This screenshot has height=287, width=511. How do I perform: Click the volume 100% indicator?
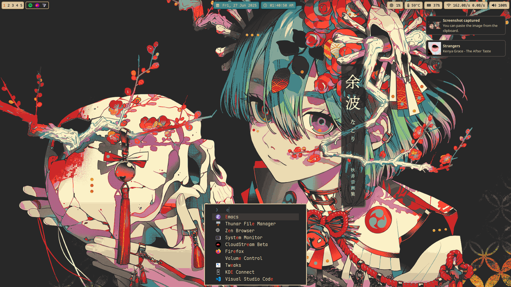pyautogui.click(x=499, y=5)
